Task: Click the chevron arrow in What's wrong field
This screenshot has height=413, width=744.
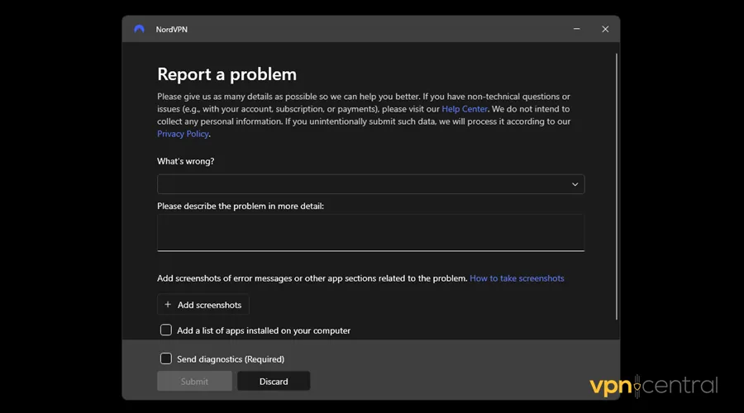Action: pyautogui.click(x=575, y=184)
